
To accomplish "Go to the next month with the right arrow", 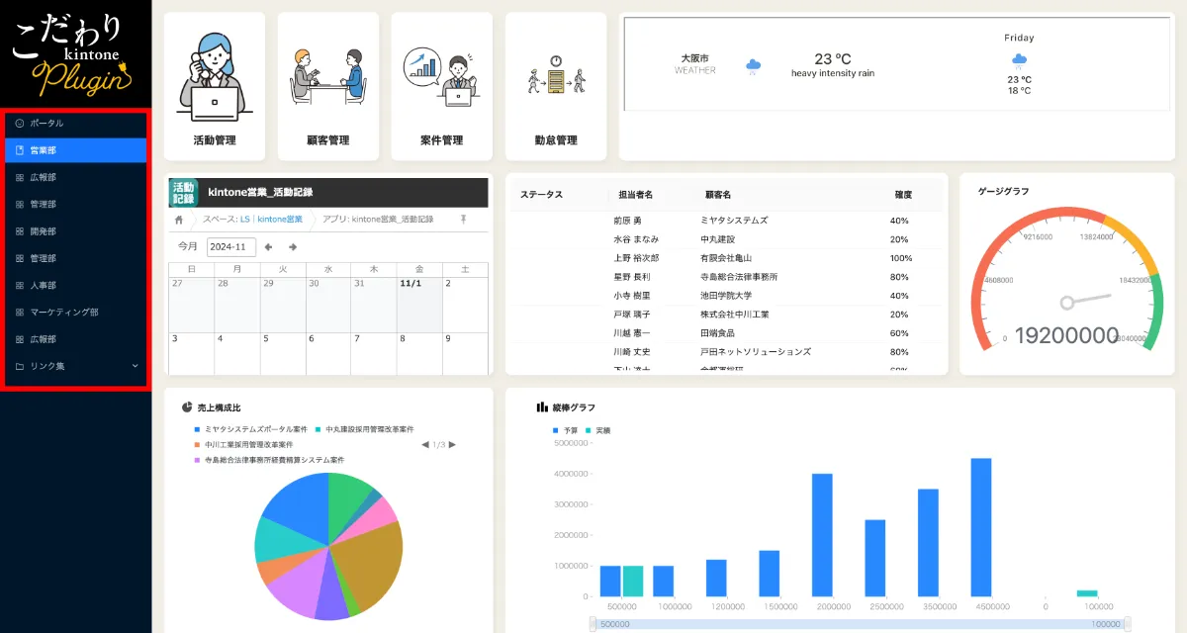I will [x=293, y=246].
